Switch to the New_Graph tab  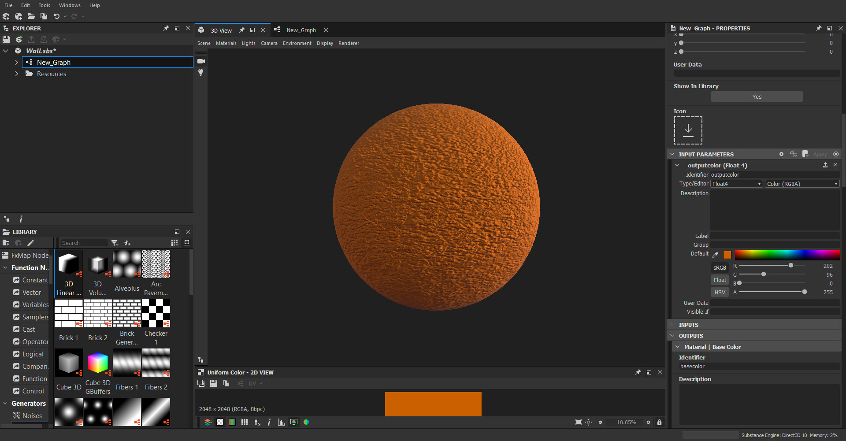click(x=301, y=30)
